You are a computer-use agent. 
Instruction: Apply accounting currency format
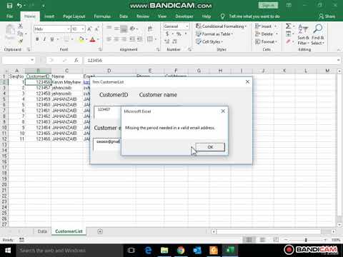167,34
